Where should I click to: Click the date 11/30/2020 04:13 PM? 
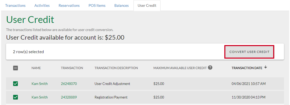pos(248,97)
